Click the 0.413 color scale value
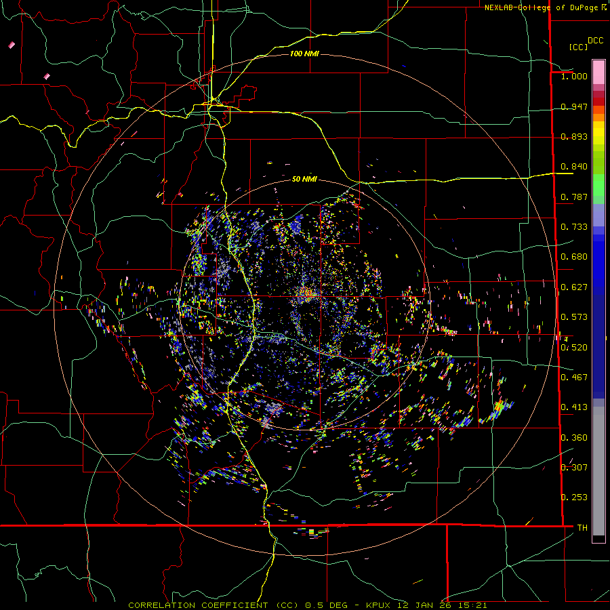 click(x=574, y=407)
